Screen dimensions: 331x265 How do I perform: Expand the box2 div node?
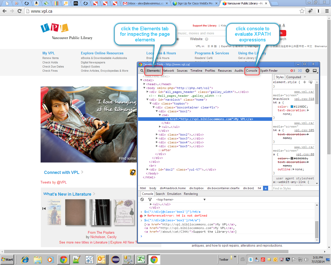(x=157, y=135)
